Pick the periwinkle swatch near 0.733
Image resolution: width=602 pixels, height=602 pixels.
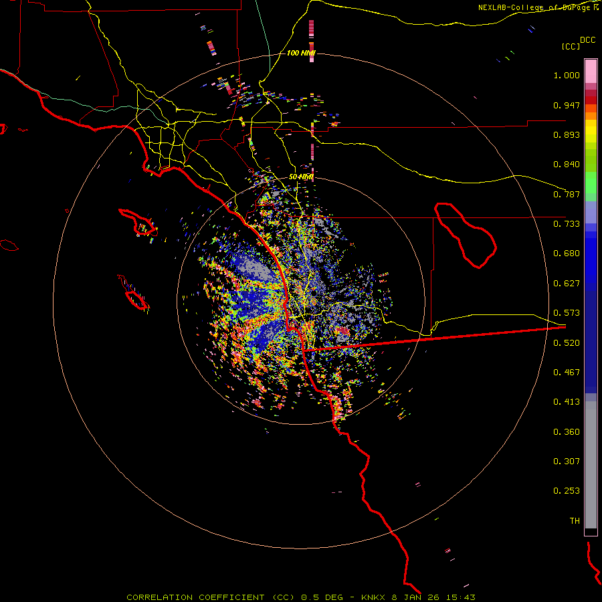click(x=591, y=212)
